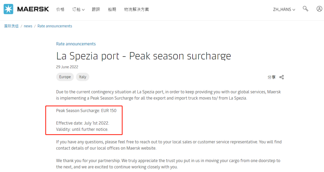
Task: Open the search magnifier icon
Action: (x=305, y=9)
